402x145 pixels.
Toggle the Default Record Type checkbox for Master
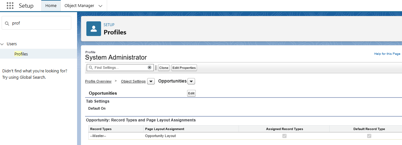tap(369, 136)
